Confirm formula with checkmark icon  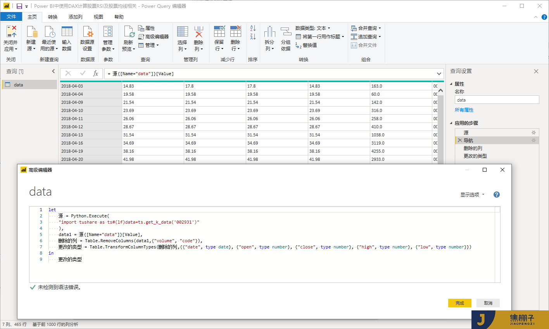pyautogui.click(x=83, y=73)
